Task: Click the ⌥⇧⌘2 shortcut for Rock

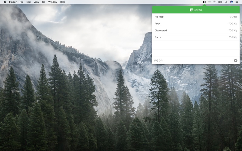Action: pos(233,24)
